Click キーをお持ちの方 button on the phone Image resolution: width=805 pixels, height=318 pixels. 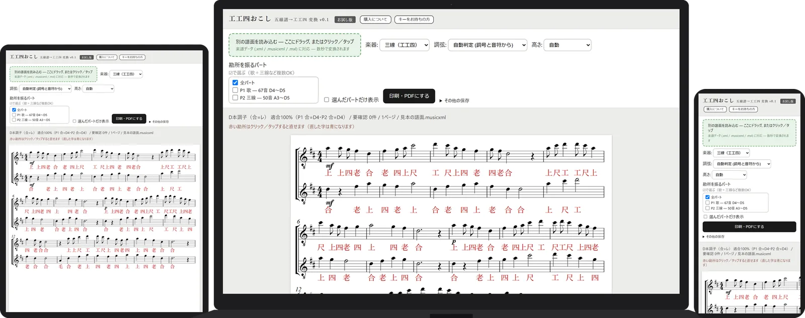pos(743,109)
